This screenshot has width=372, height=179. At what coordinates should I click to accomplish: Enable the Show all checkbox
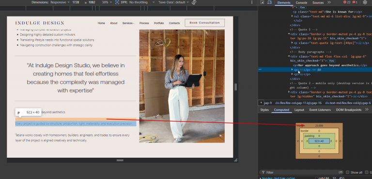[348, 172]
